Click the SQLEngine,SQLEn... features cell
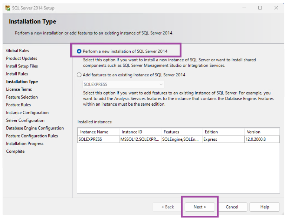The width and height of the screenshot is (288, 219). coord(181,139)
